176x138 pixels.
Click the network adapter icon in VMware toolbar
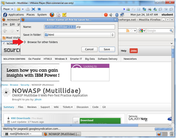pos(144,9)
